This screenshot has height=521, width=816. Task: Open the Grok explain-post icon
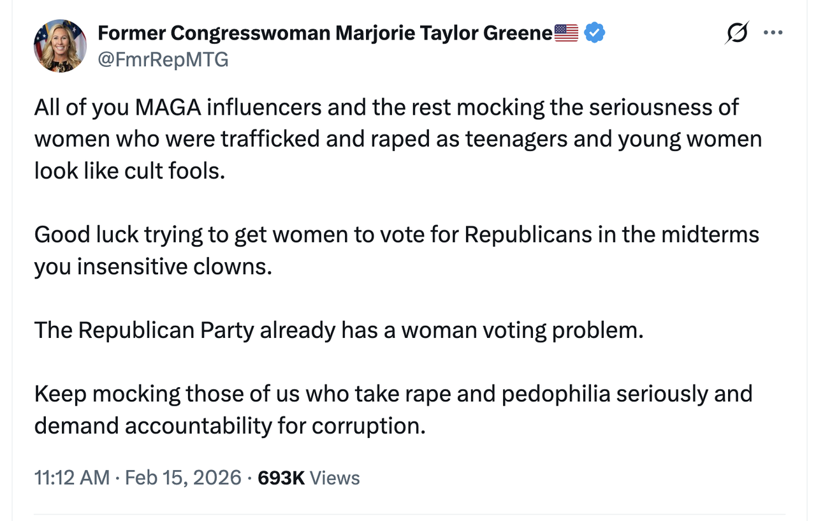click(x=737, y=33)
